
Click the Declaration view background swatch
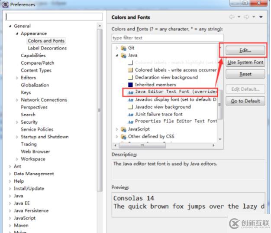click(x=130, y=77)
